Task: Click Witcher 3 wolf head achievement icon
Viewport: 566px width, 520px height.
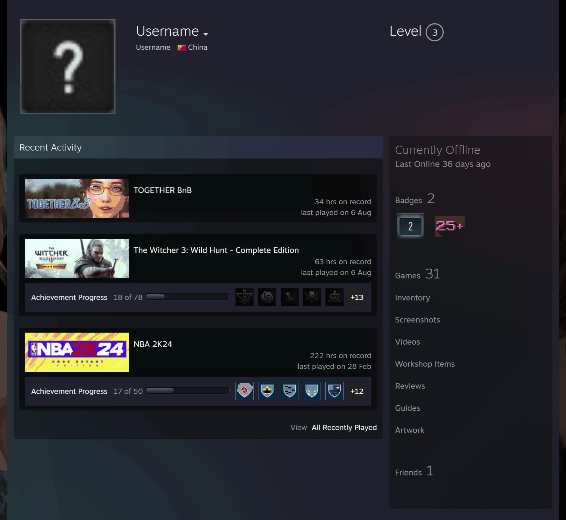Action: (312, 297)
